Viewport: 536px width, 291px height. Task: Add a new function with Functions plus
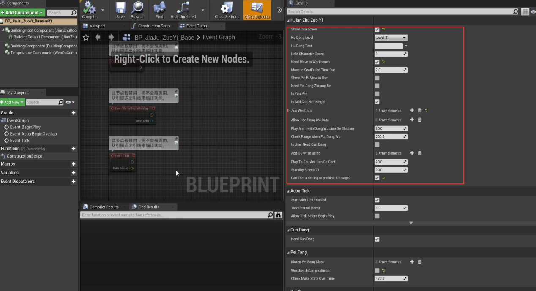[x=74, y=149]
